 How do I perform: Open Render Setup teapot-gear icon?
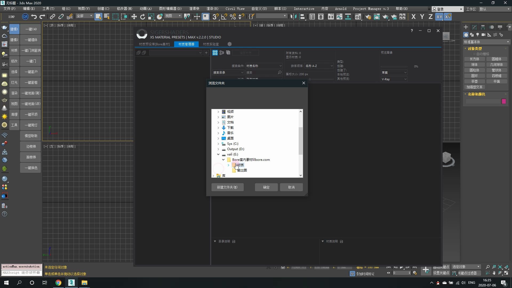coord(368,17)
